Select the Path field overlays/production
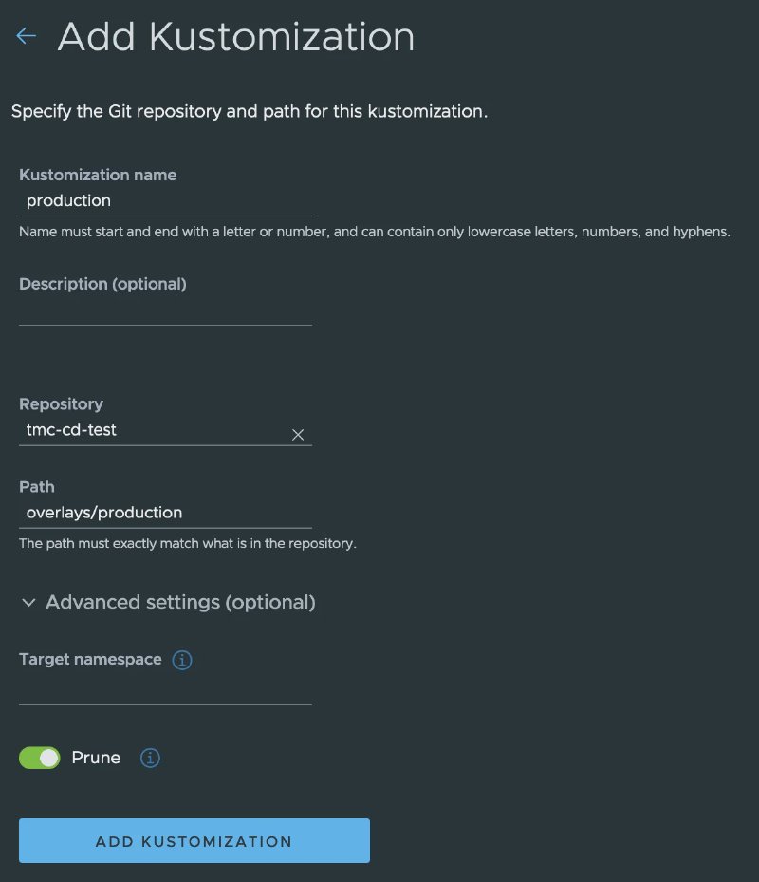759x882 pixels. tap(165, 513)
